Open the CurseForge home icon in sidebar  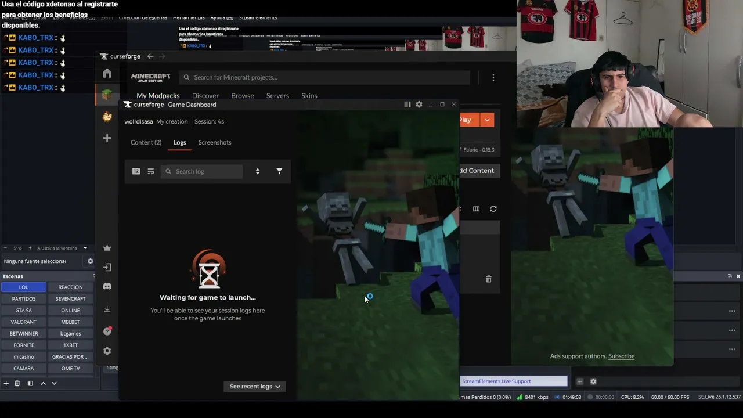click(107, 73)
